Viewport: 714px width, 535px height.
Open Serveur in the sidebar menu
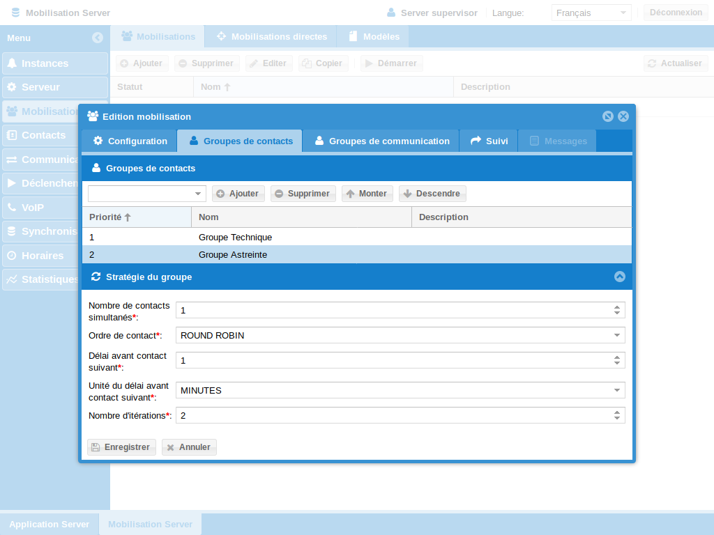point(55,87)
